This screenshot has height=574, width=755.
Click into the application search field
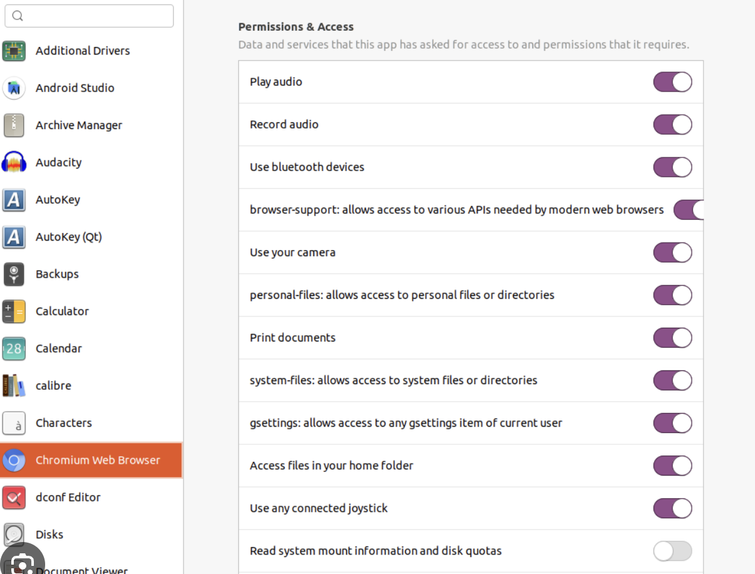(89, 16)
